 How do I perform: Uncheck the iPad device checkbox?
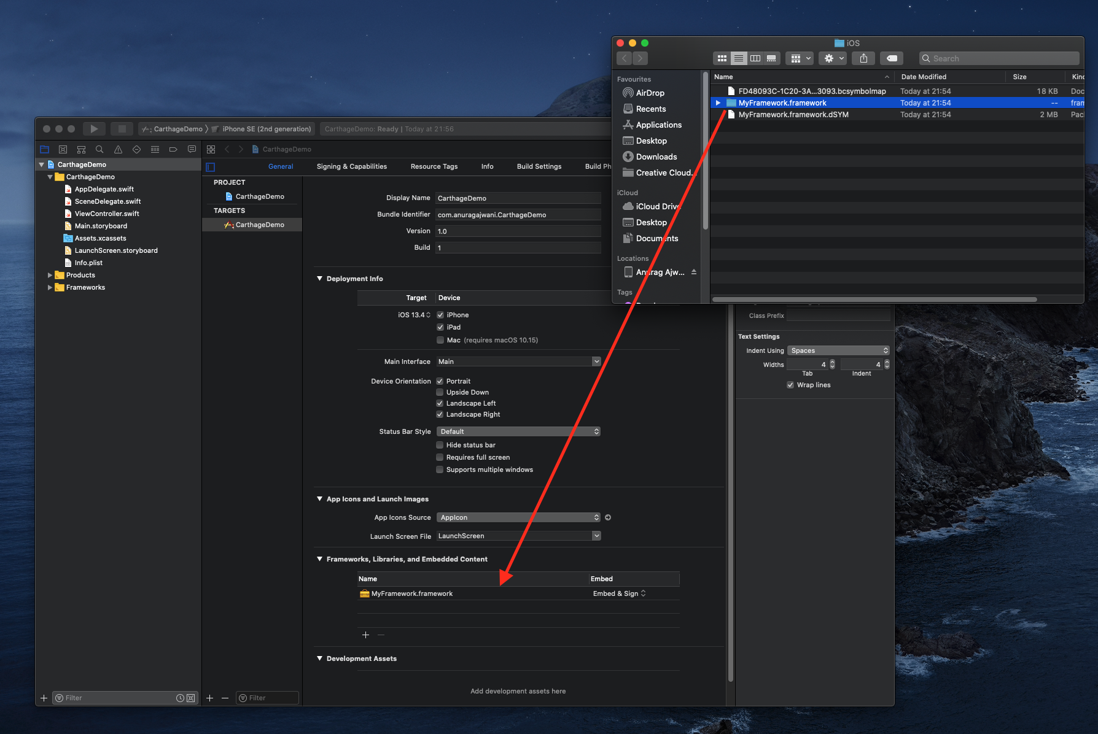440,327
